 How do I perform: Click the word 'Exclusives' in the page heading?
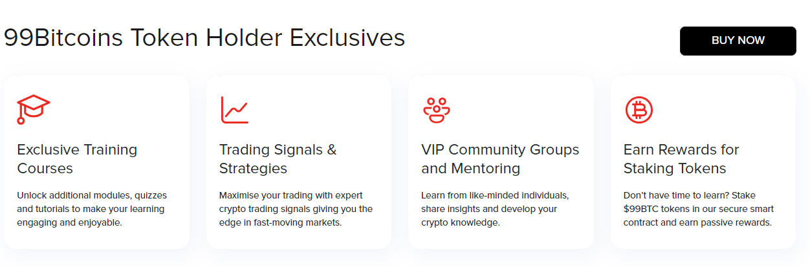(347, 38)
